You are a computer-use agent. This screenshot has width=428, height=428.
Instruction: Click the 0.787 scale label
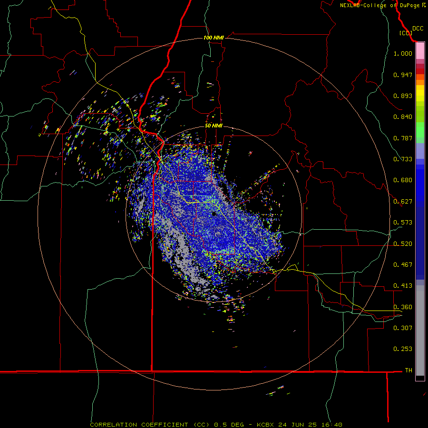[403, 138]
